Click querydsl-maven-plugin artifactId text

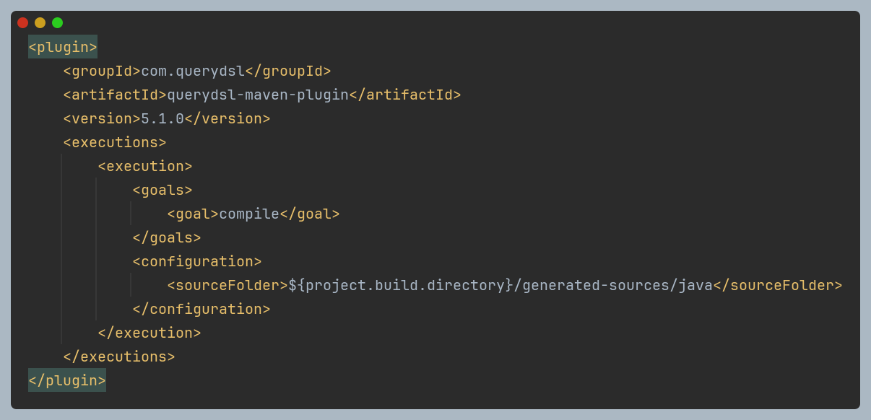click(x=258, y=95)
